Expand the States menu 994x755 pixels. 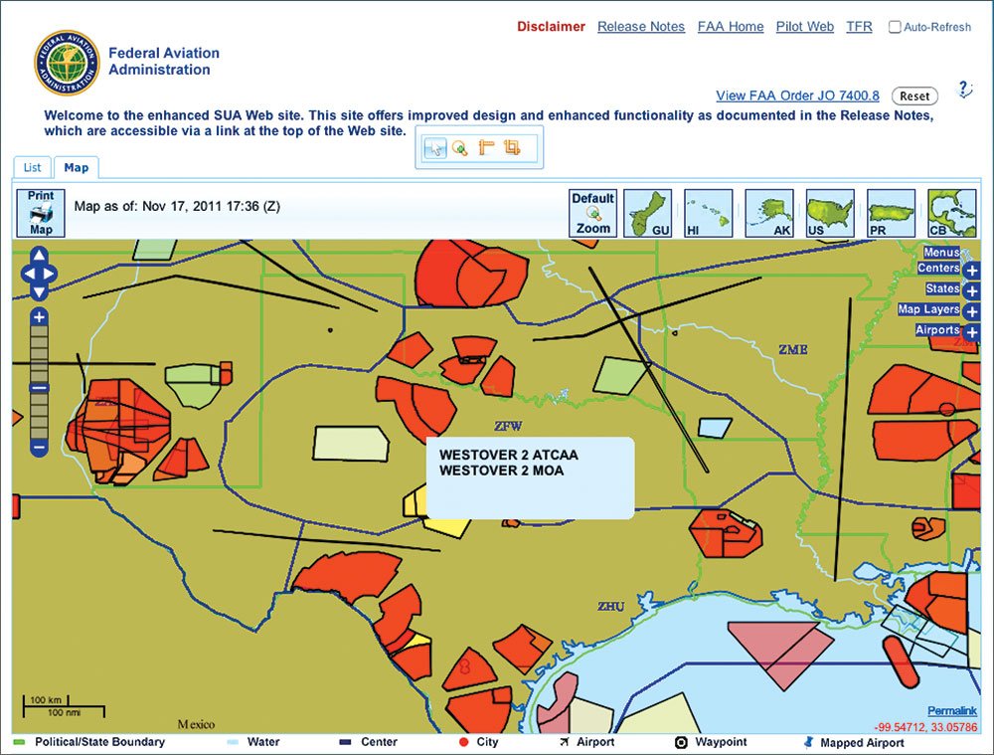pos(971,290)
